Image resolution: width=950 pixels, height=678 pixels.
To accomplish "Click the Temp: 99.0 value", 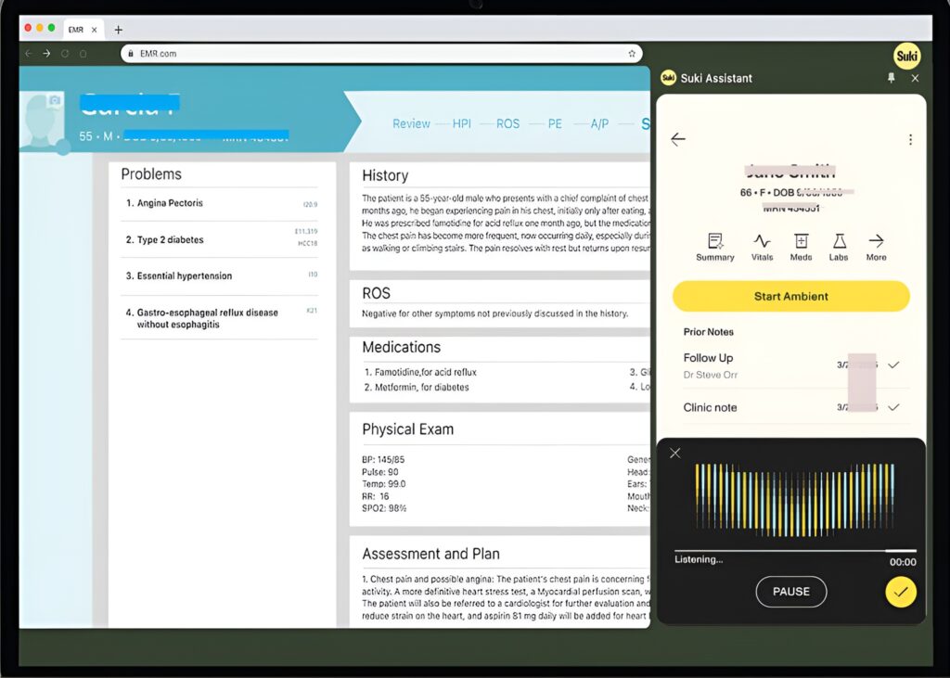I will [x=383, y=484].
